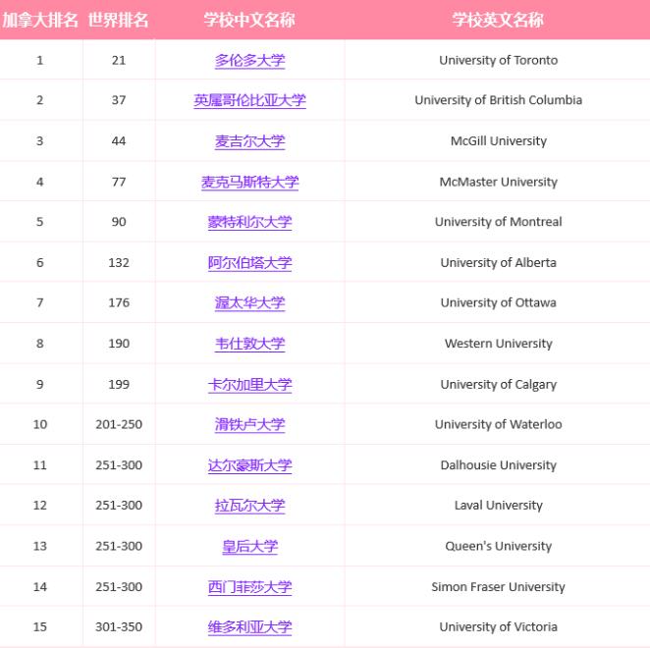The height and width of the screenshot is (648, 650).
Task: Select the University of British Columbia text
Action: [x=498, y=100]
